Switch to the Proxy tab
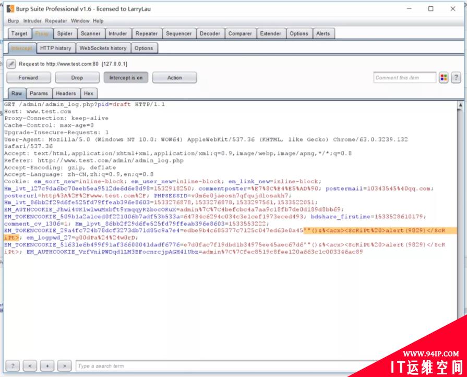This screenshot has height=377, width=467. click(42, 33)
